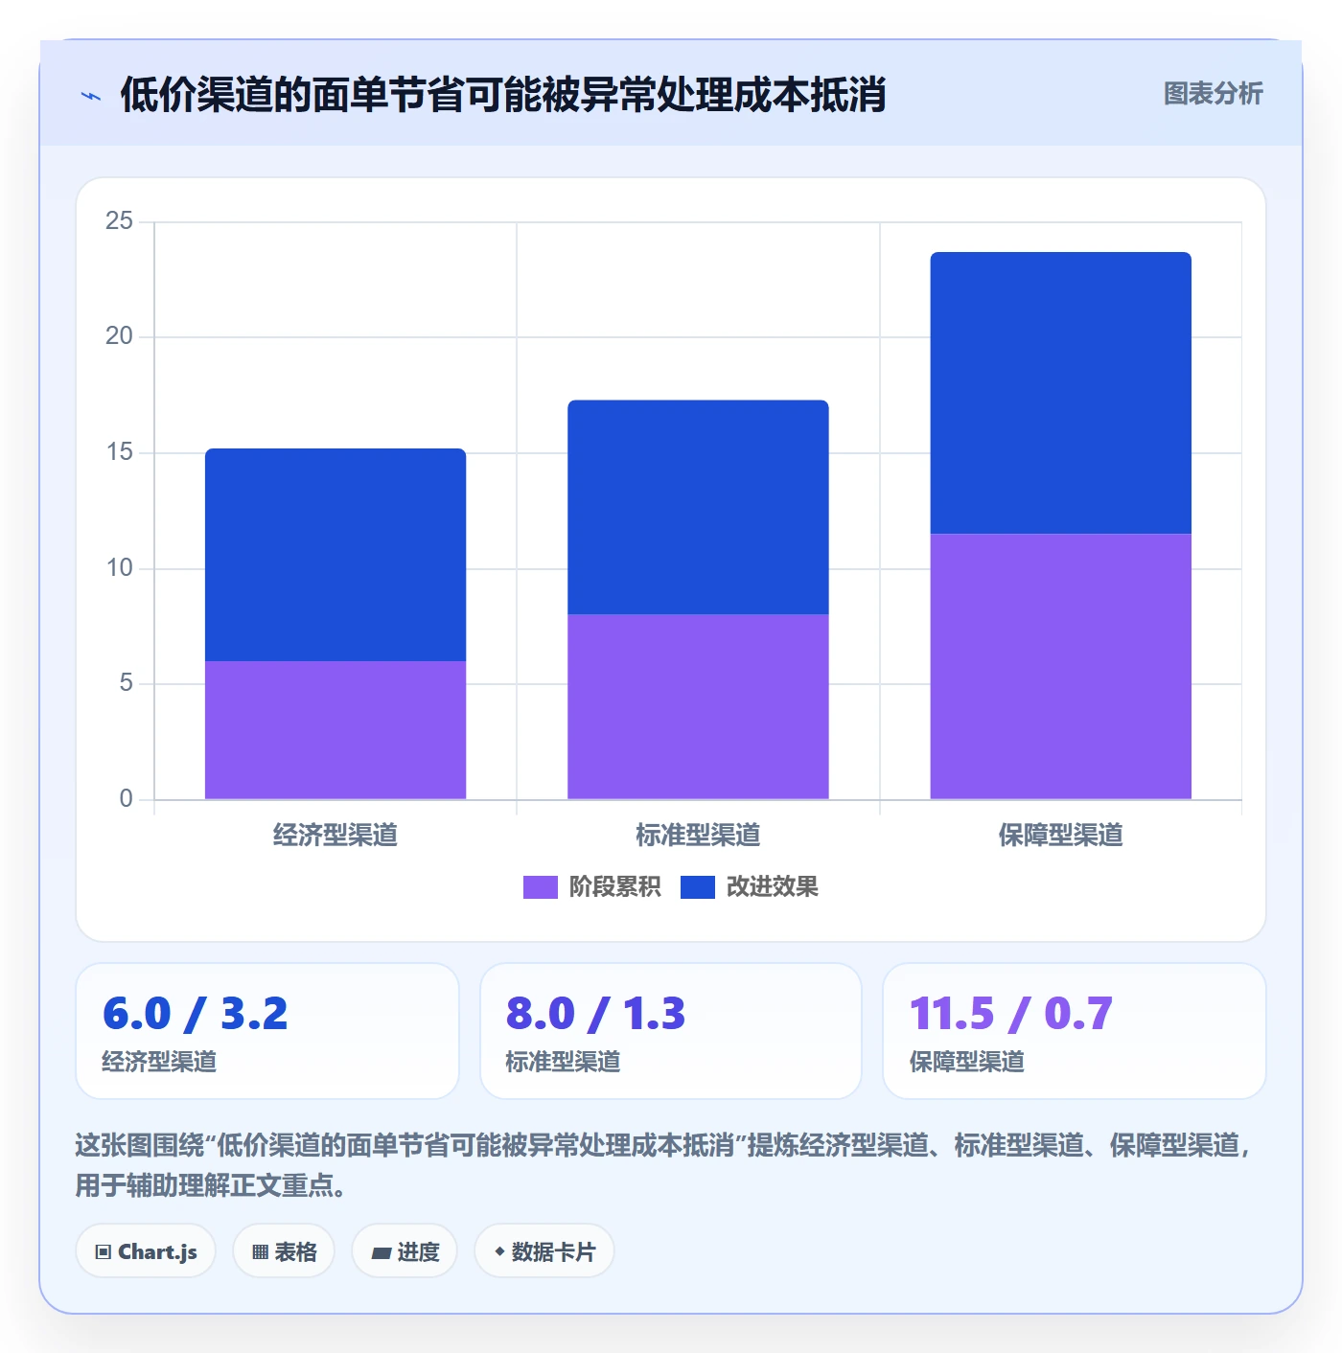Click the blue 改进效果 legend swatch
The height and width of the screenshot is (1353, 1342).
[697, 887]
